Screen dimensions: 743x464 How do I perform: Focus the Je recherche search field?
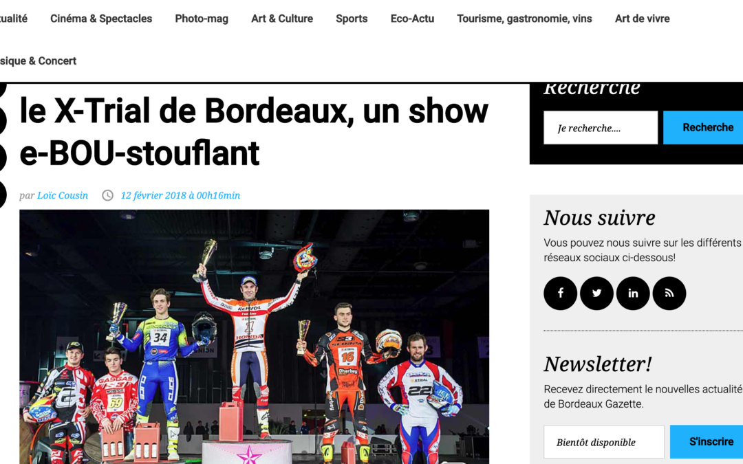coord(601,127)
